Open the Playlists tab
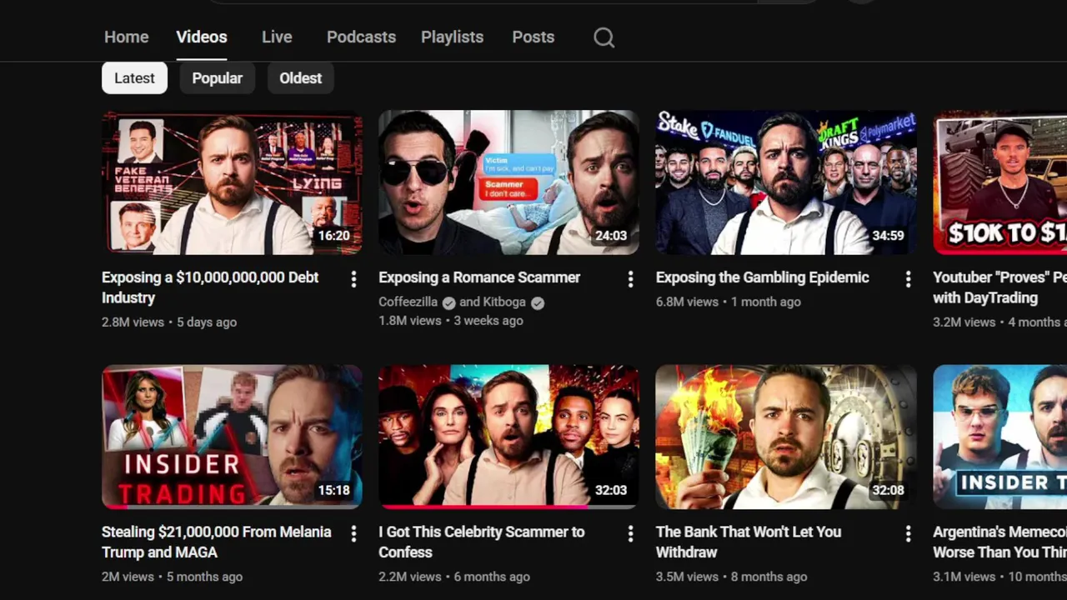1067x600 pixels. tap(452, 37)
